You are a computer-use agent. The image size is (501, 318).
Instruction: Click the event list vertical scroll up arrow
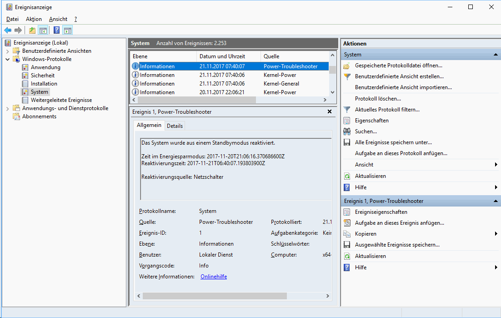coord(332,56)
